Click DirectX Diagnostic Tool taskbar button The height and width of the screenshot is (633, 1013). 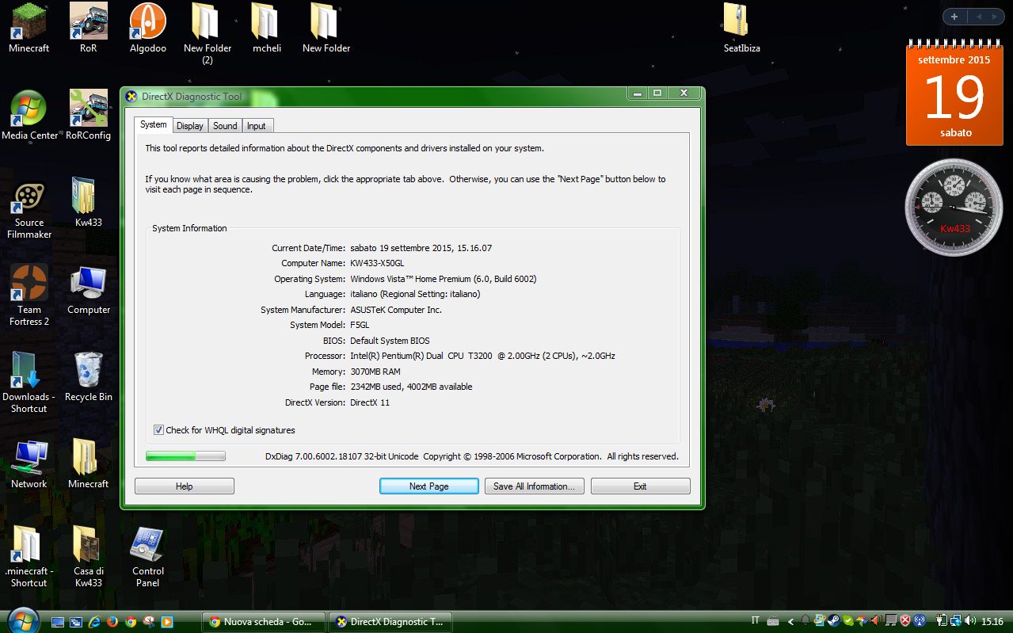tap(390, 622)
